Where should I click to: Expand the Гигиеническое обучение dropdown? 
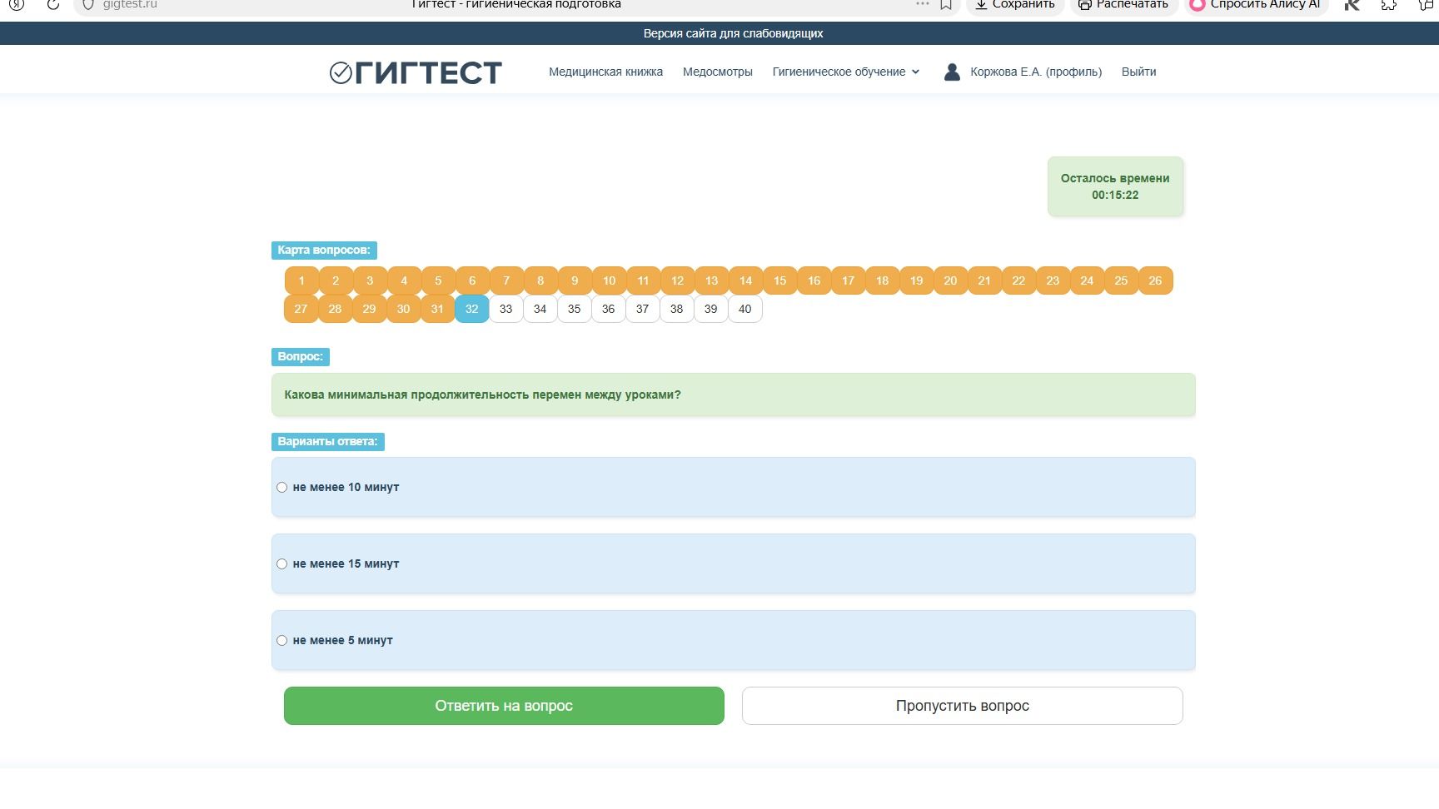846,72
